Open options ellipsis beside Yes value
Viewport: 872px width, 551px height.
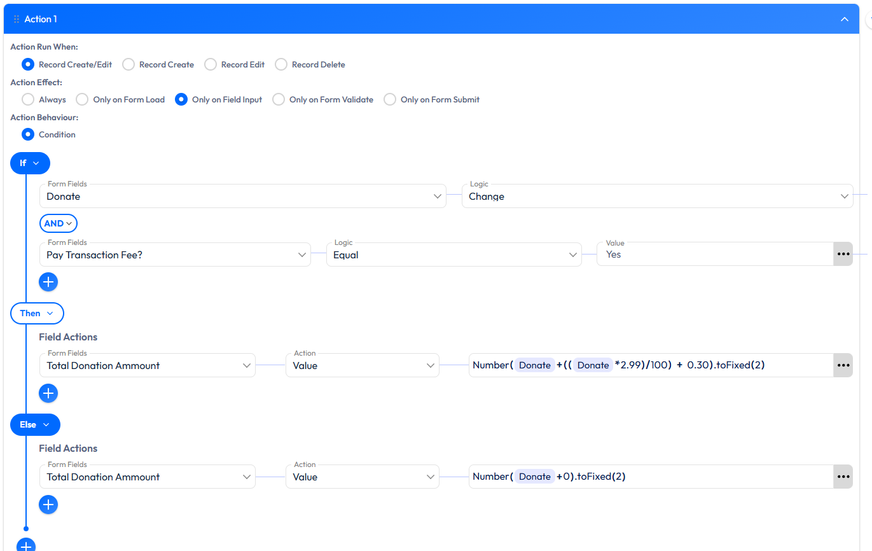point(843,254)
